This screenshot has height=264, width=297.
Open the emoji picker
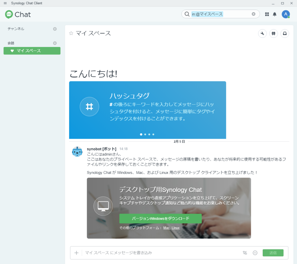[x=255, y=253]
